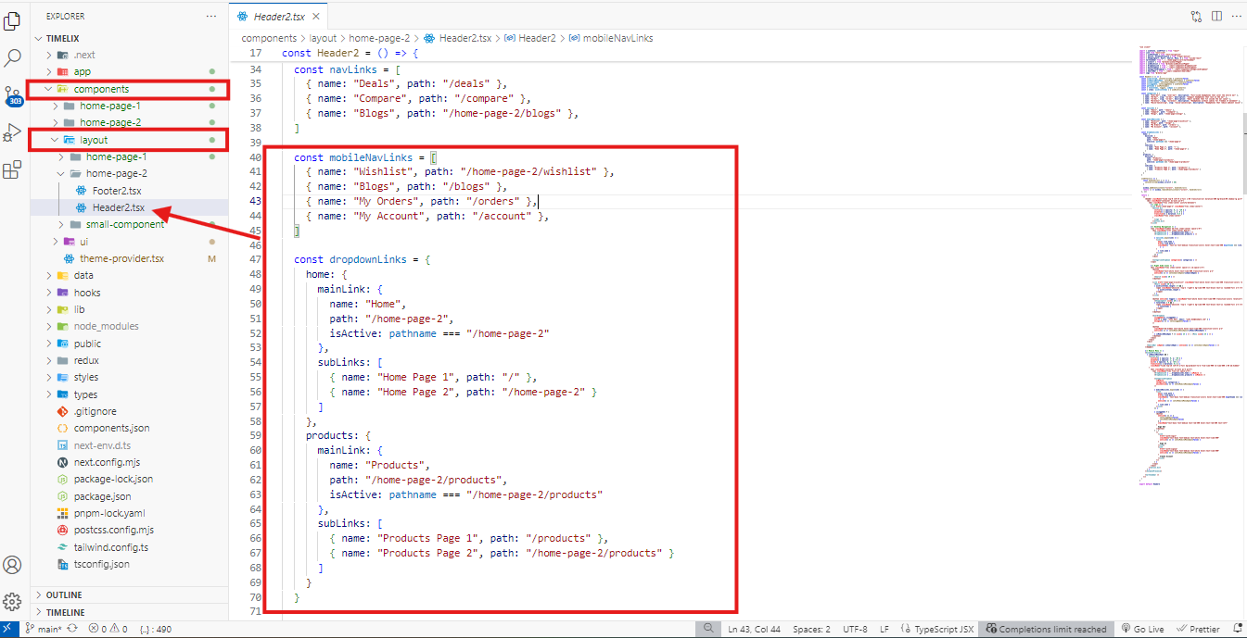The width and height of the screenshot is (1247, 638).
Task: Switch git branch main* in status bar
Action: click(x=45, y=630)
